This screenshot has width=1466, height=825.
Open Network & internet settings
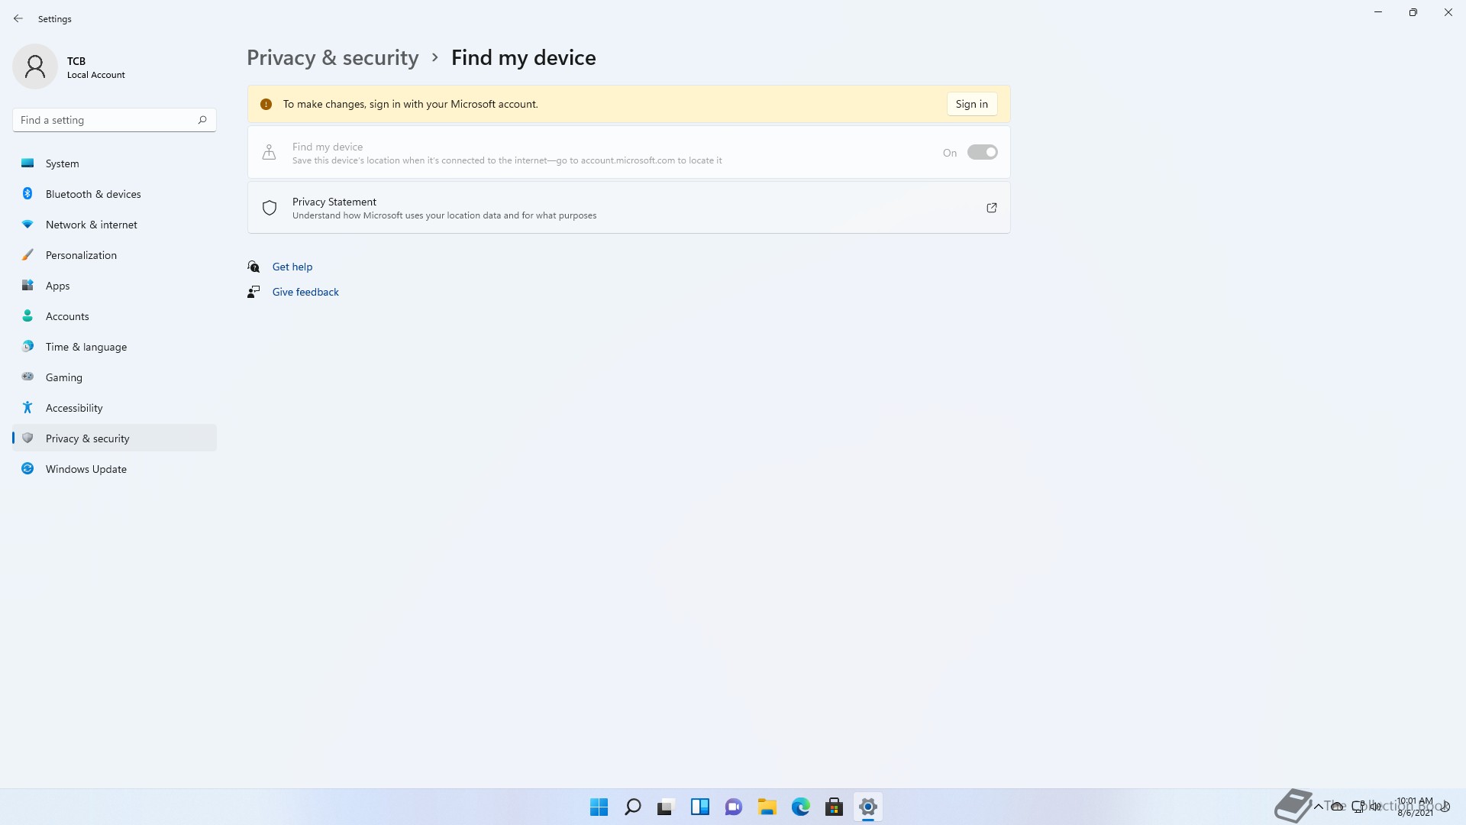[115, 225]
